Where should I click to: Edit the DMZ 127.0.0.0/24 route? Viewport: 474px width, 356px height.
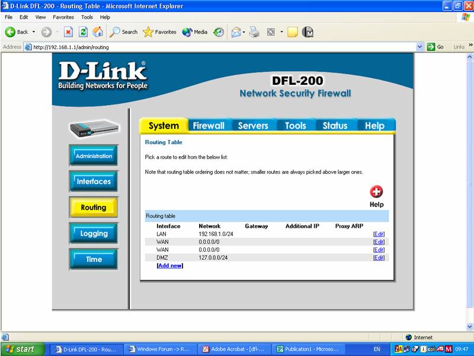coord(379,258)
